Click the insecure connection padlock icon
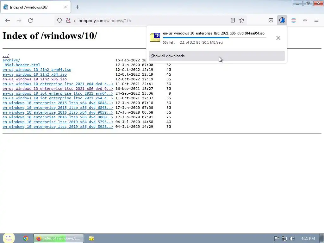This screenshot has height=243, width=324. point(68,21)
